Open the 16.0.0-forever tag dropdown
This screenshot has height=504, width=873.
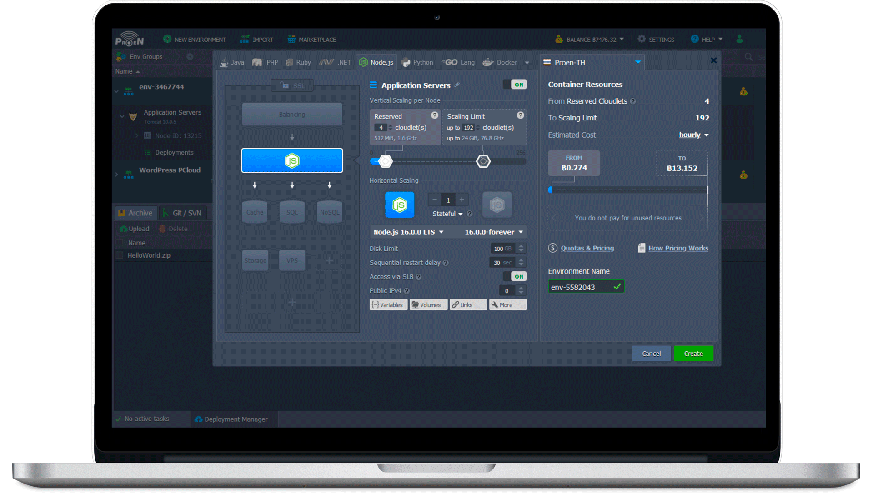494,232
